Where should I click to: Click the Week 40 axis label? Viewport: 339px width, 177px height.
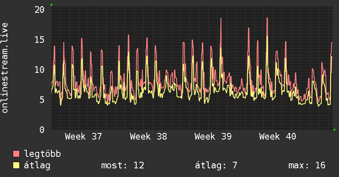(278, 137)
